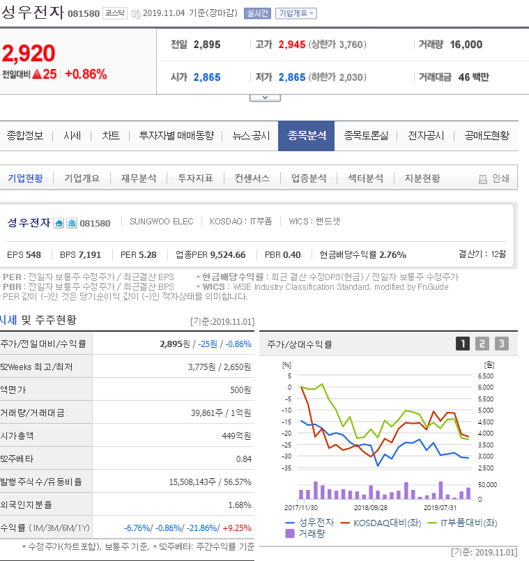
Task: Click the 인쇄 print link
Action: [x=500, y=178]
